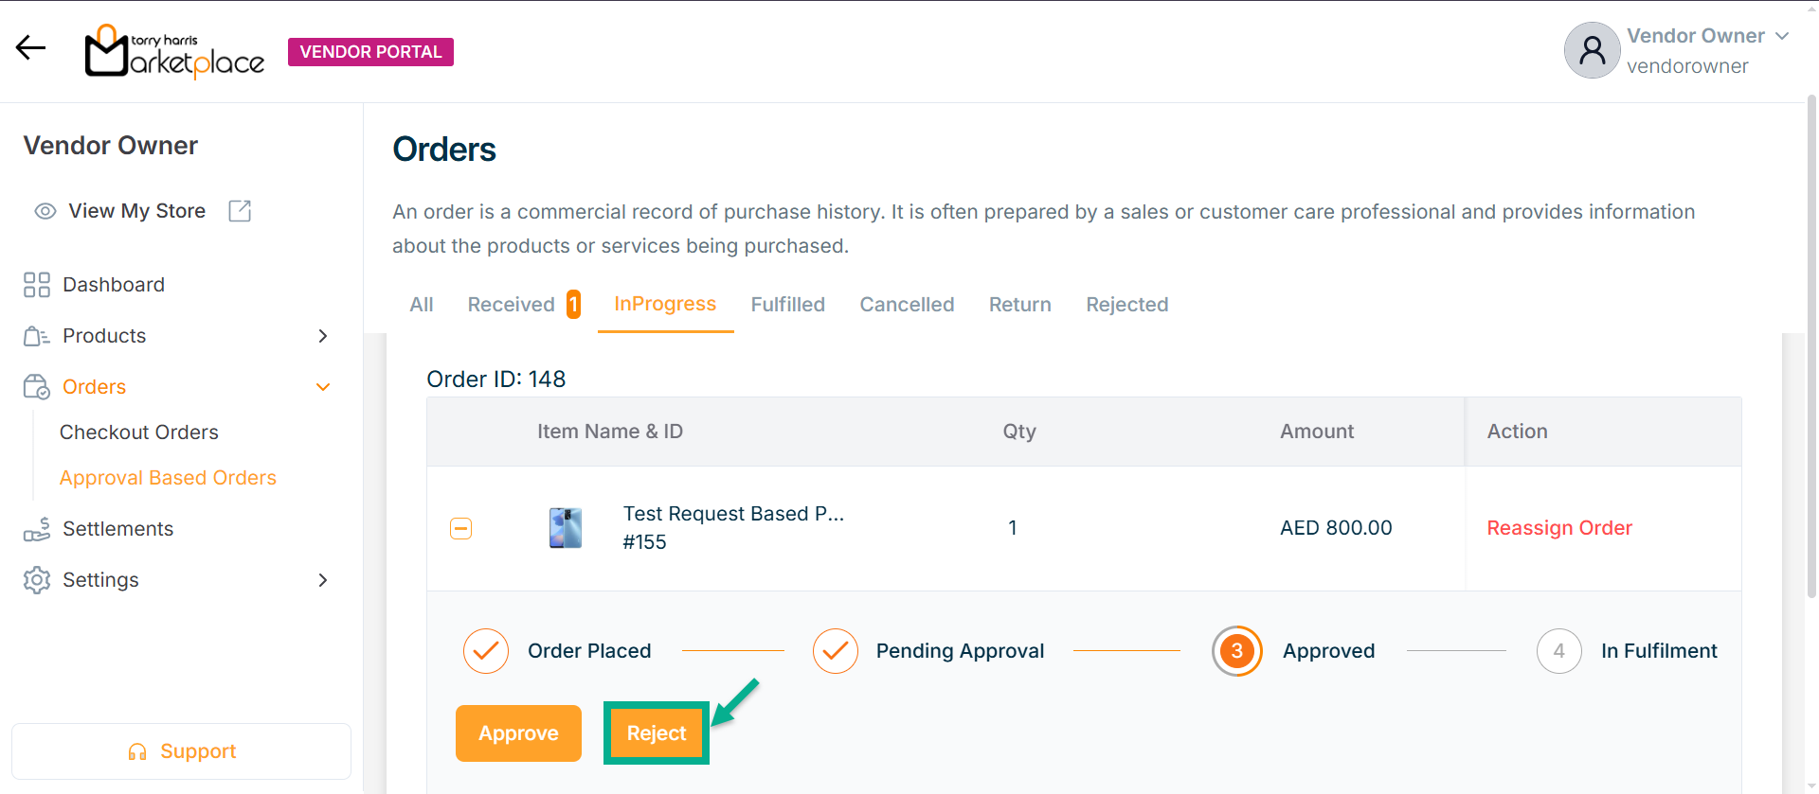Click the Approved step 3 indicator
Image resolution: width=1819 pixels, height=794 pixels.
pyautogui.click(x=1236, y=651)
